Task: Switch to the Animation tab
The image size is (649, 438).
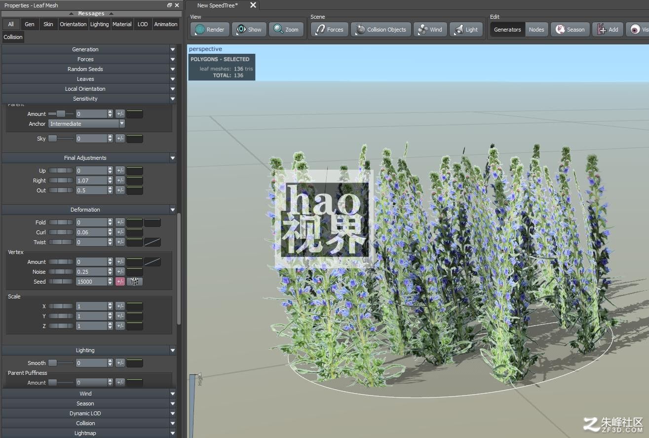Action: 166,24
